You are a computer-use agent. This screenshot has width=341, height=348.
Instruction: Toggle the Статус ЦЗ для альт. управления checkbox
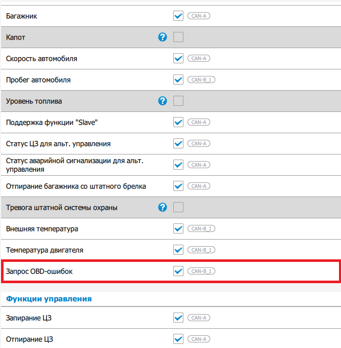[x=178, y=143]
